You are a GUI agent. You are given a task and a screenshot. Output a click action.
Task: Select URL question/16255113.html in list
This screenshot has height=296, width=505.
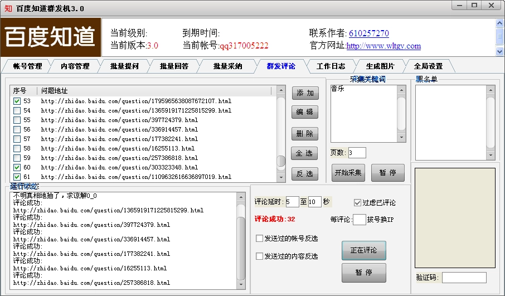(x=118, y=148)
